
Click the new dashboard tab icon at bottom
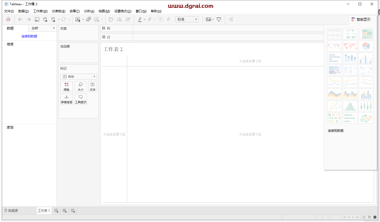[65, 211]
